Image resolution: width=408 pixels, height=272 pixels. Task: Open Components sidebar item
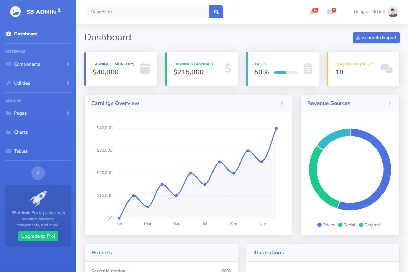point(38,64)
